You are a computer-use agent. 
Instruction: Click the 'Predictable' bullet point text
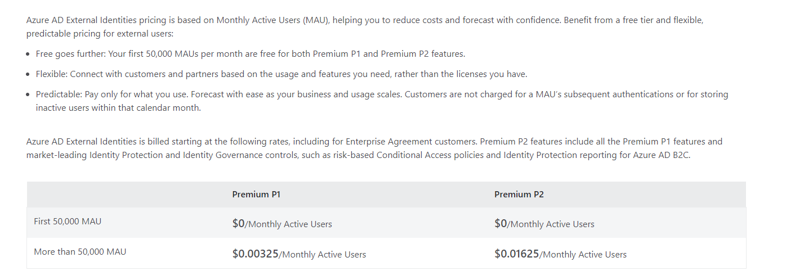tap(382, 101)
